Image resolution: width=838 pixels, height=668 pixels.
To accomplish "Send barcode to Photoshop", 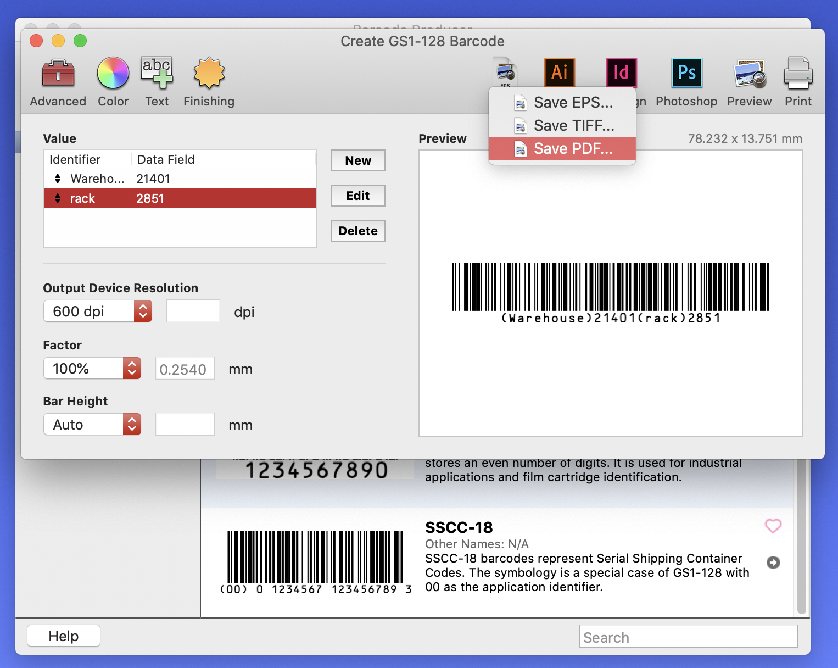I will click(687, 73).
